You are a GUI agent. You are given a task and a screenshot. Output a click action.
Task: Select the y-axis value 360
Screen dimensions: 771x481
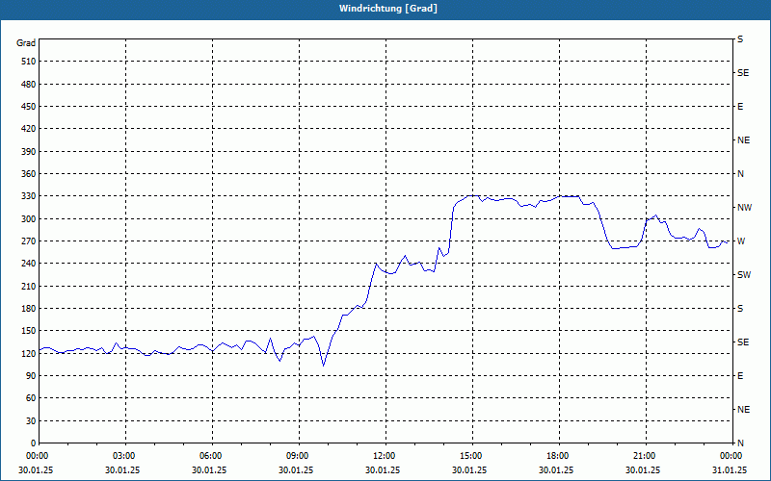click(x=29, y=174)
